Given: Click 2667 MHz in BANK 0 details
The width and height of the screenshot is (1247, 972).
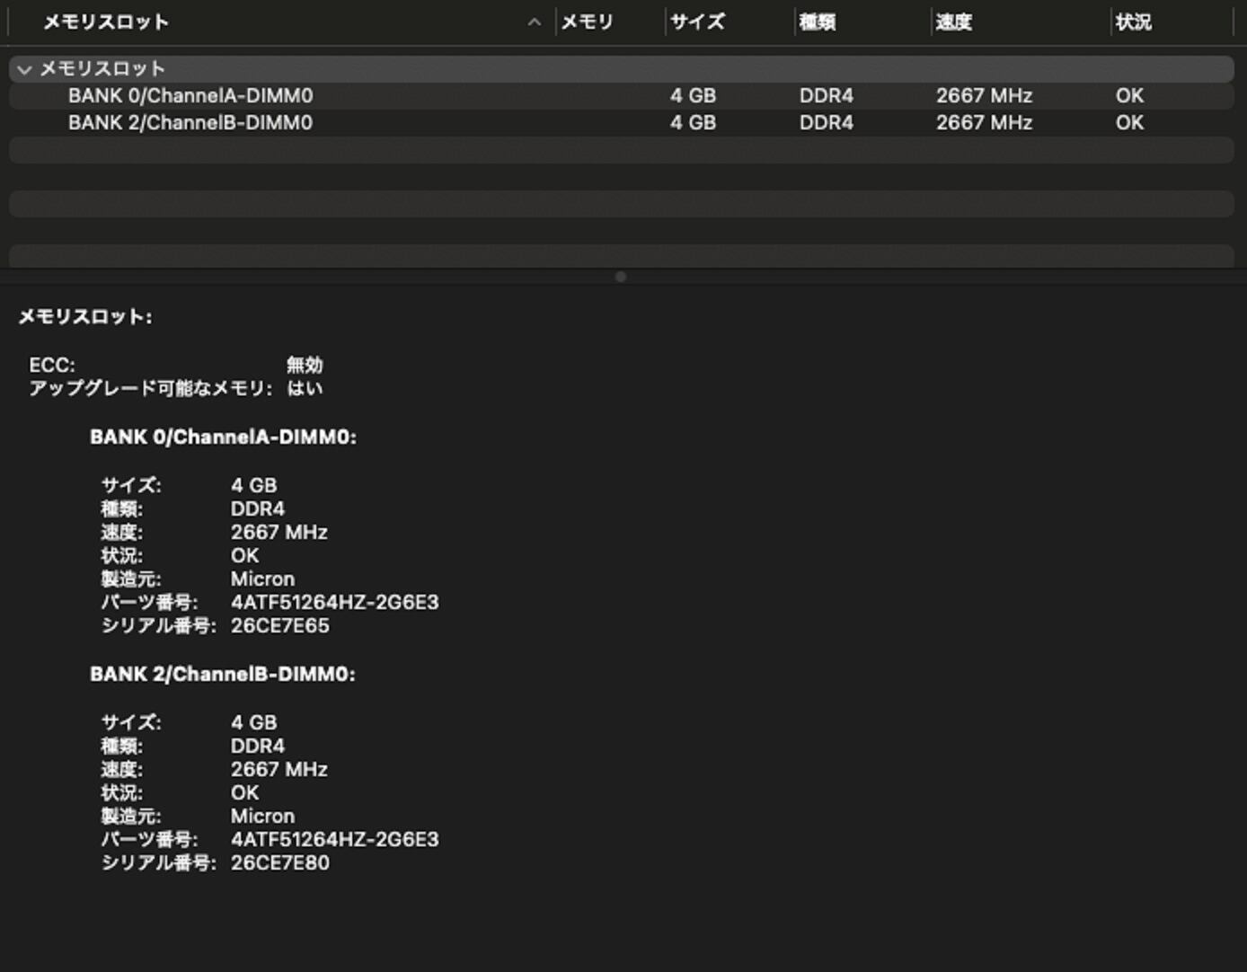Looking at the screenshot, I should pyautogui.click(x=279, y=533).
